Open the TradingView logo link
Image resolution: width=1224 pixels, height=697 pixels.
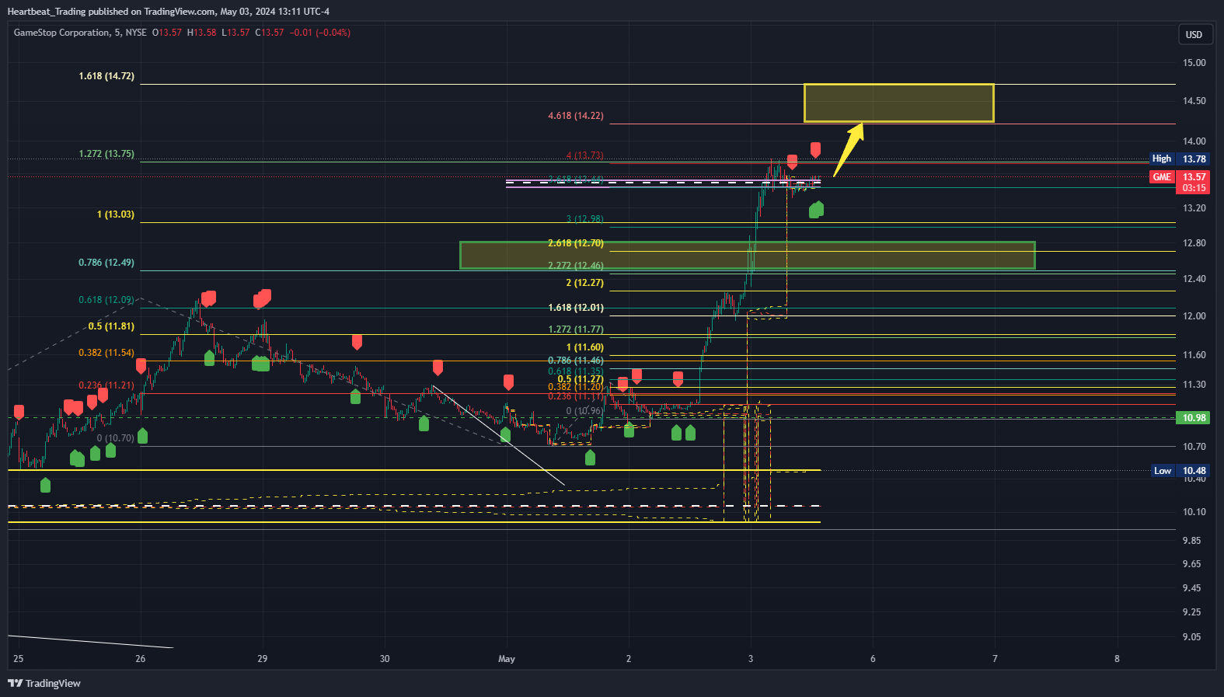(44, 683)
